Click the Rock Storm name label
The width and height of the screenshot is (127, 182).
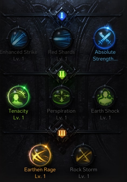(84, 170)
